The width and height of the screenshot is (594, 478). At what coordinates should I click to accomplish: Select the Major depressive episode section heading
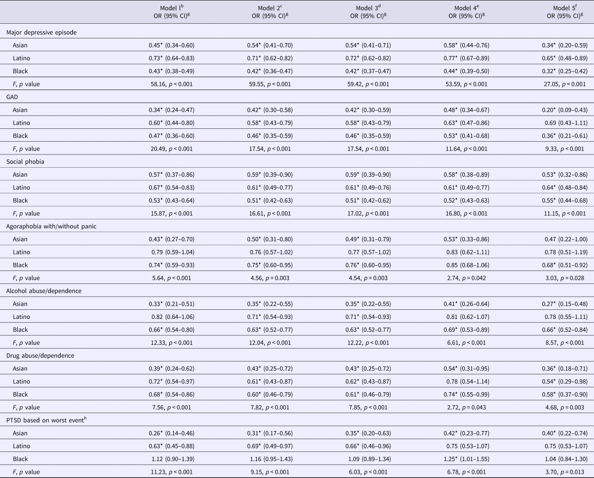[41, 33]
